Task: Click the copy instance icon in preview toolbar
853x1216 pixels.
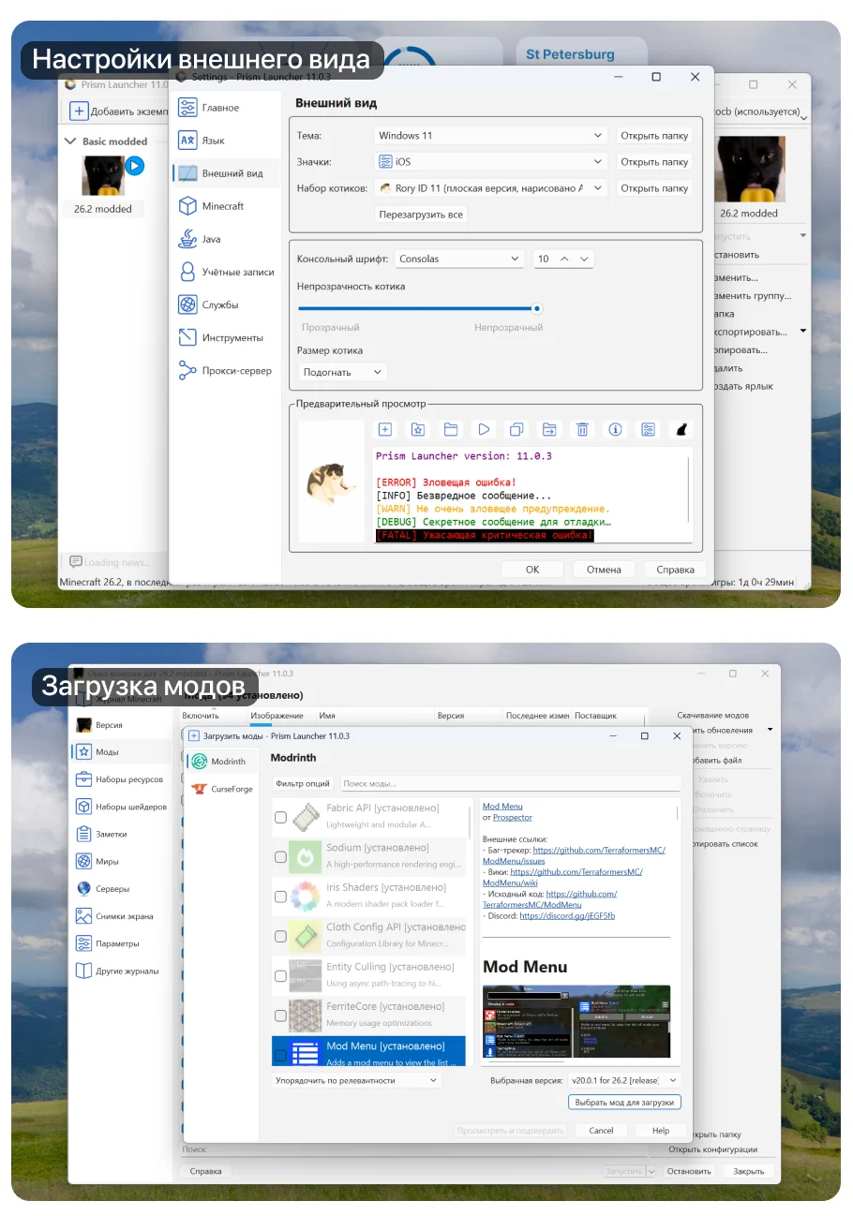Action: pyautogui.click(x=516, y=429)
